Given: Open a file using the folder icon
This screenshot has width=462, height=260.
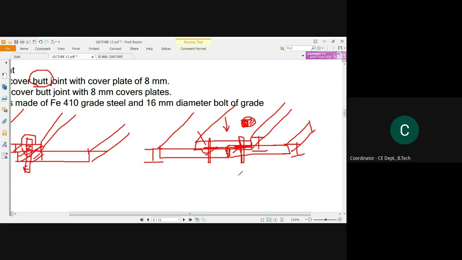Looking at the screenshot, I should [x=10, y=42].
